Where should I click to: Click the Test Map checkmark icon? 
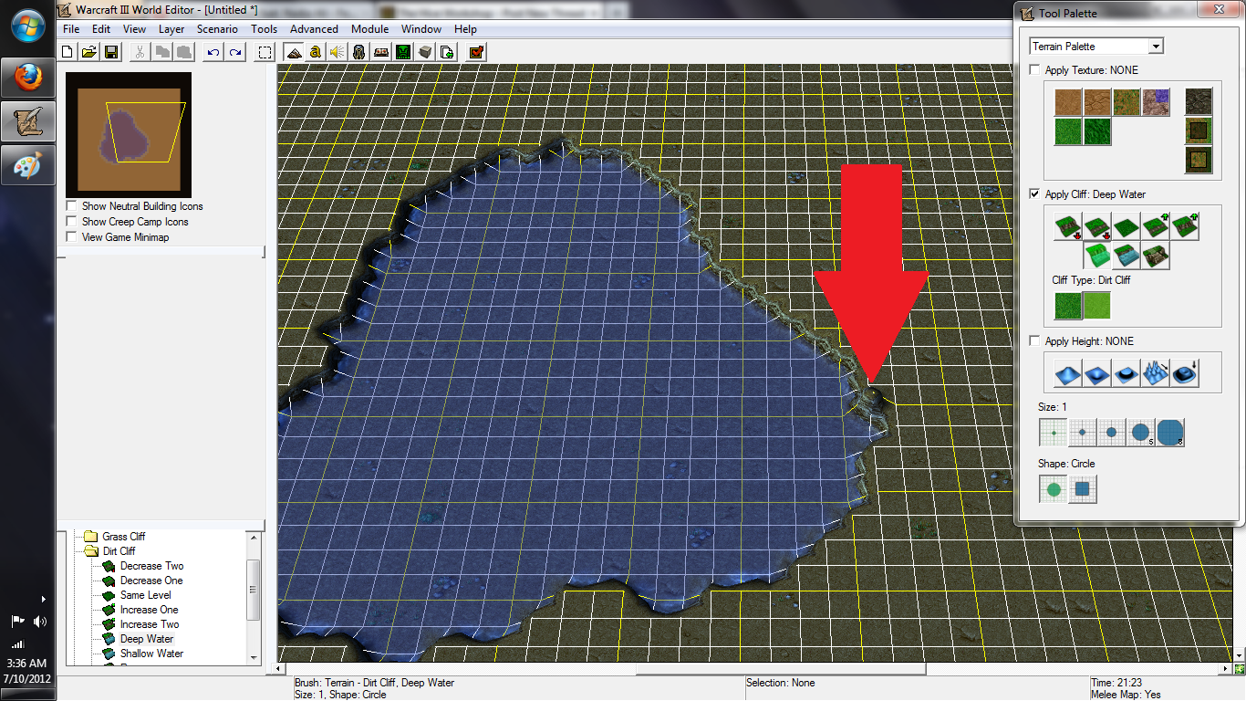point(476,52)
